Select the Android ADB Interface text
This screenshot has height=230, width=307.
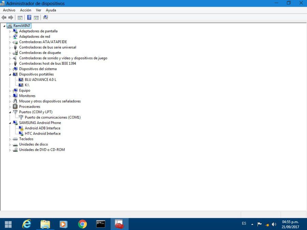[x=43, y=128]
